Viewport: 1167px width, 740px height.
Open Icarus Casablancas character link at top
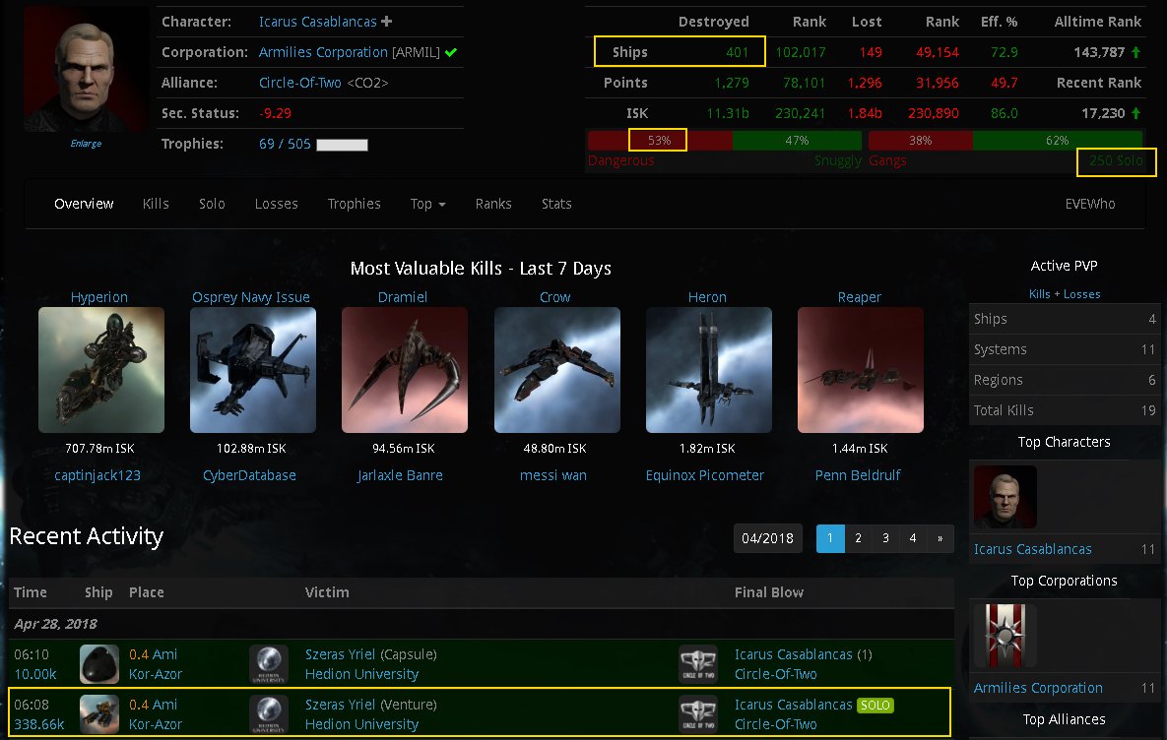[x=318, y=22]
